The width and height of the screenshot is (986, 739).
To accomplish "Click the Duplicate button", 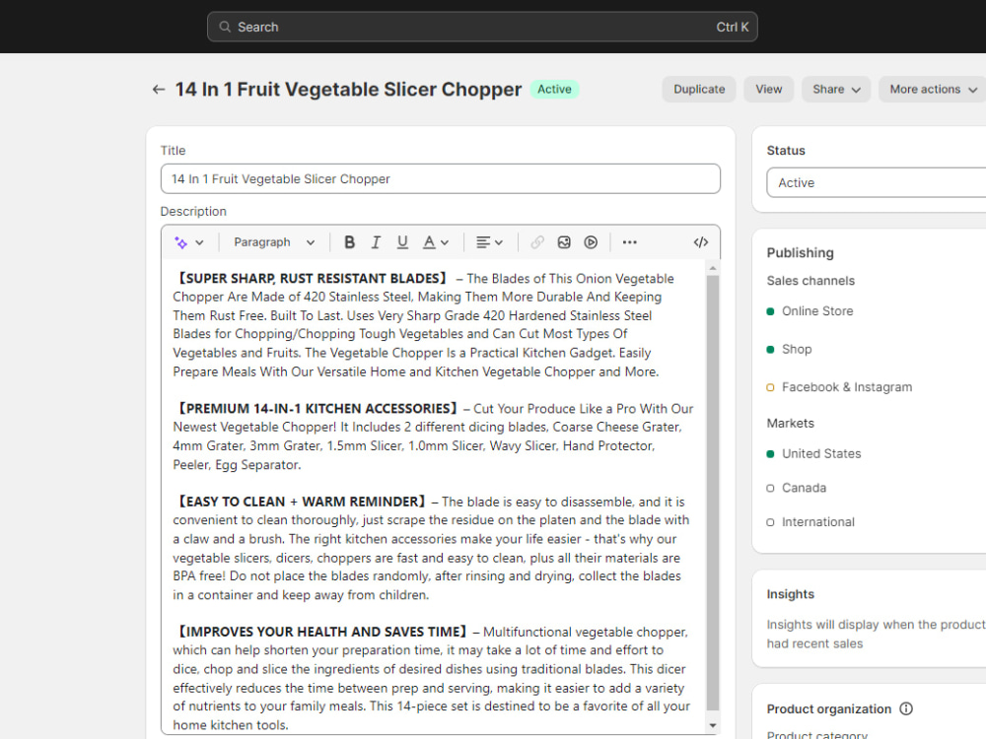I will point(699,90).
